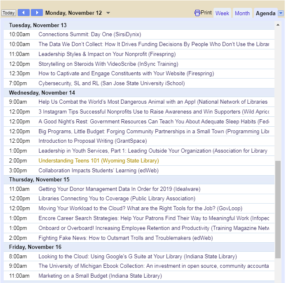Click 9:00am time on Combat Dangerous Animal row
The height and width of the screenshot is (283, 286).
(x=18, y=102)
